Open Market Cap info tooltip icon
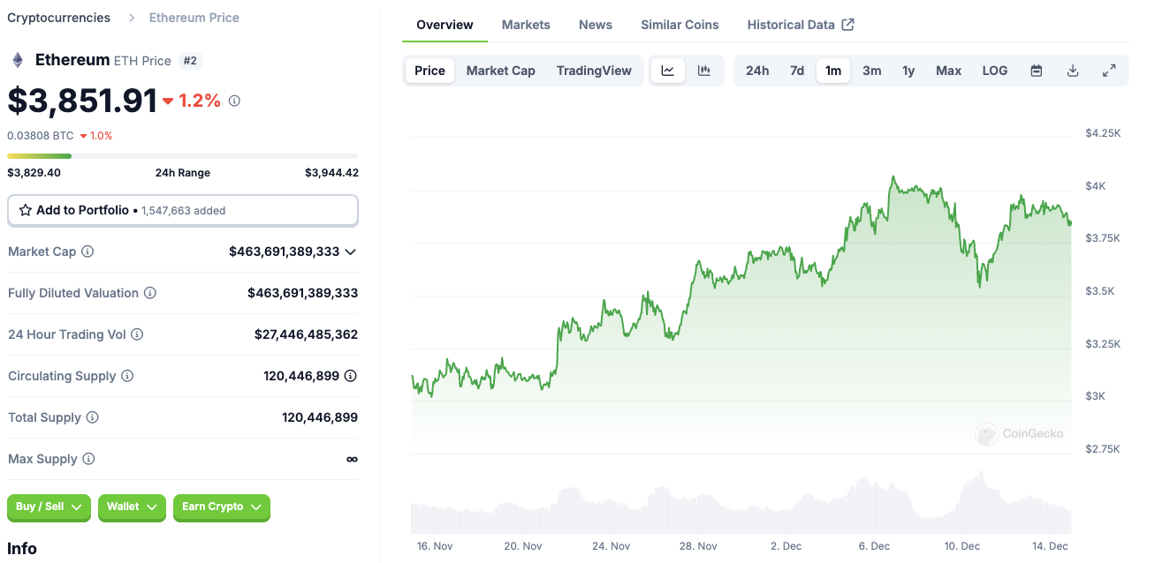 pos(87,251)
